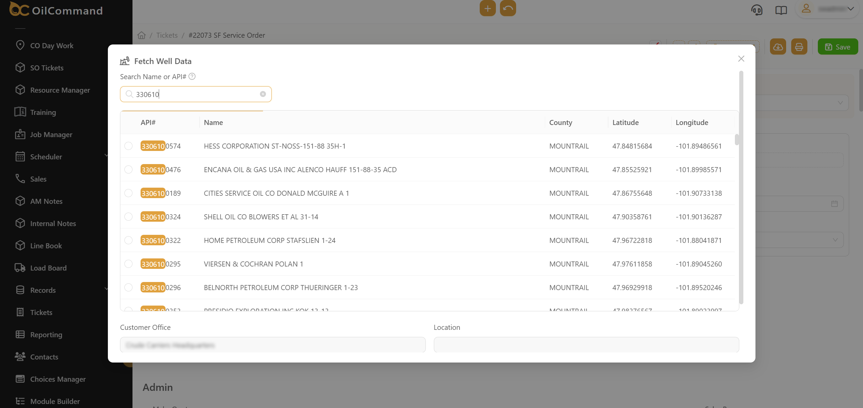Viewport: 863px width, 408px height.
Task: Select the SHELL OIL CO BLOWERS radio
Action: tap(128, 217)
